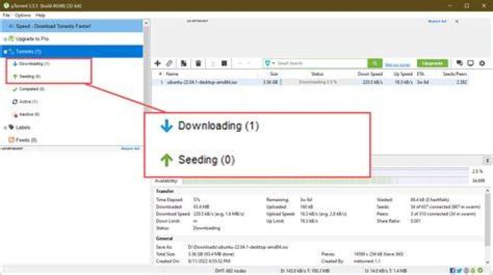Click the Save As path value

[238, 247]
